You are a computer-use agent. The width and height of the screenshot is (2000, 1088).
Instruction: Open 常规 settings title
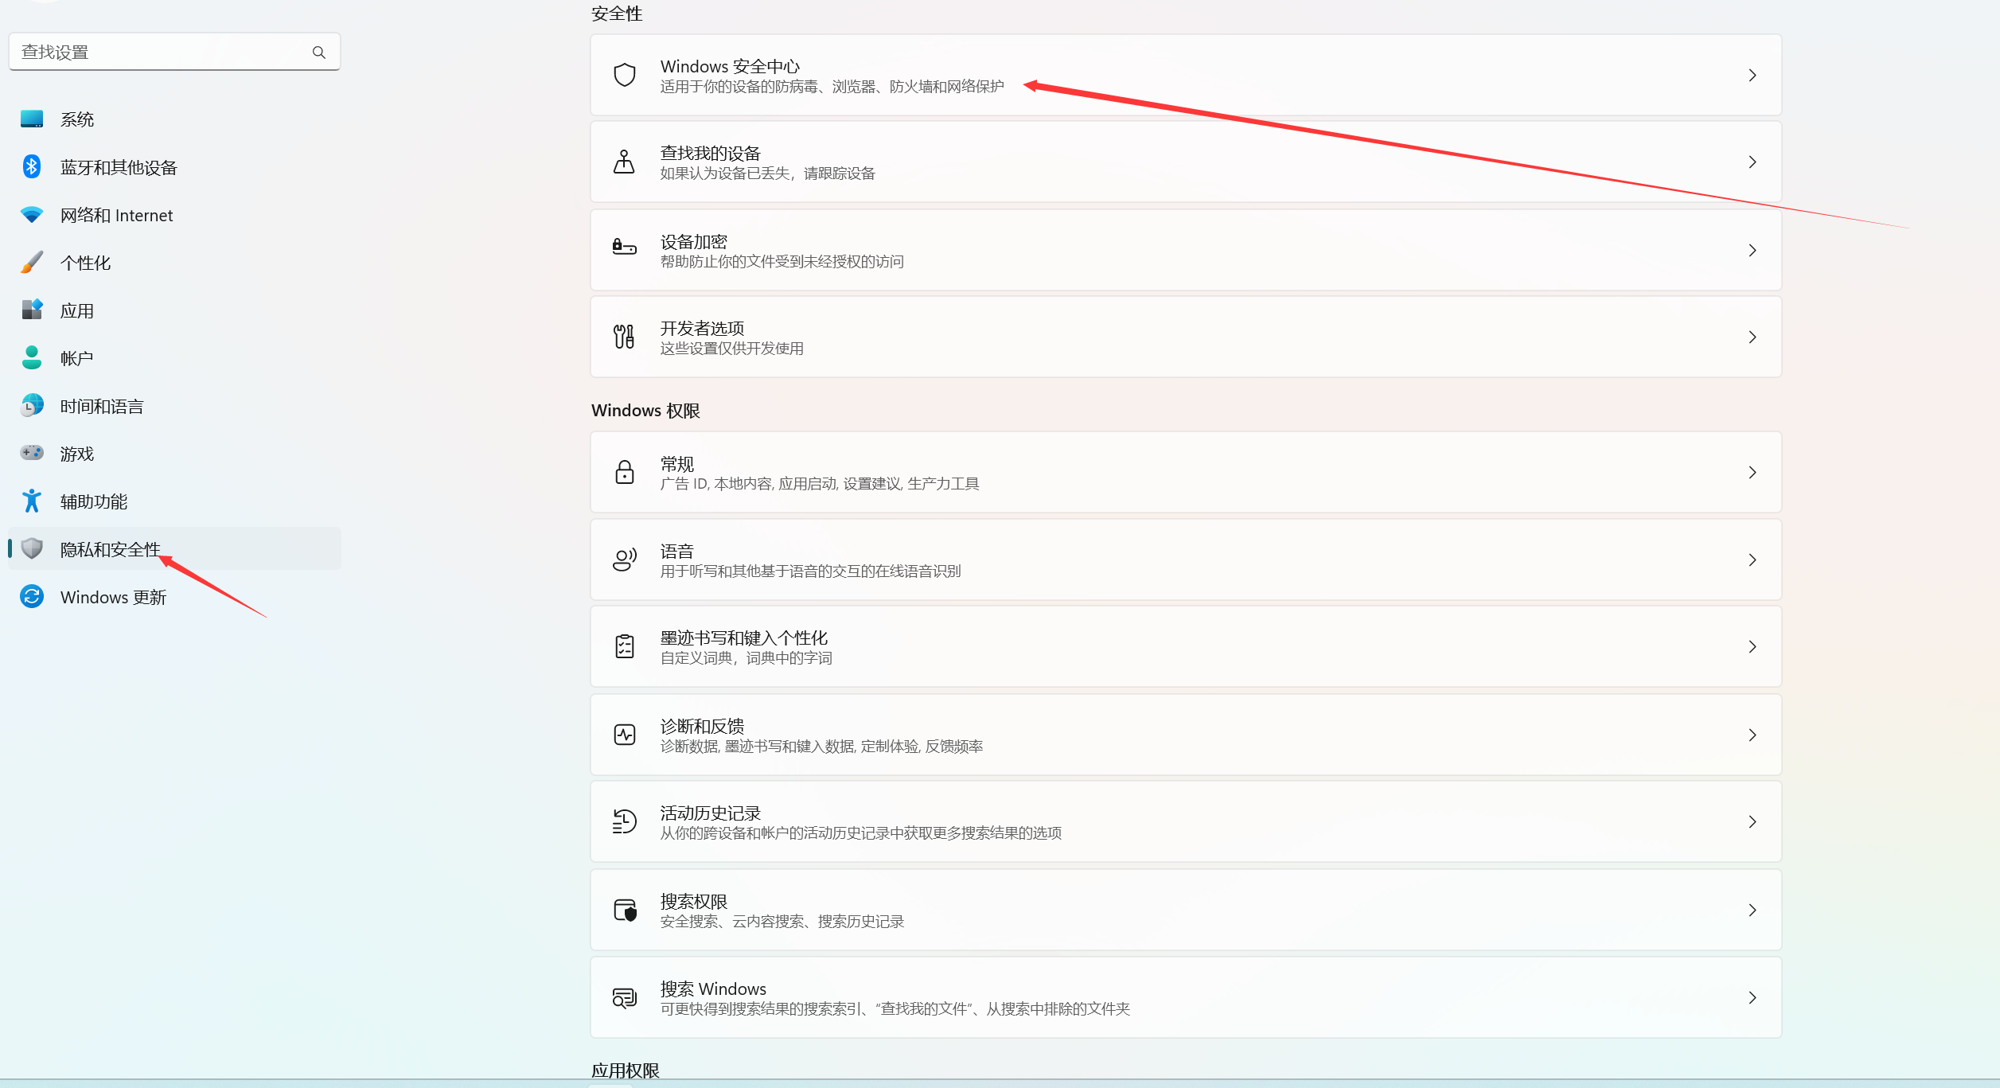pos(676,463)
